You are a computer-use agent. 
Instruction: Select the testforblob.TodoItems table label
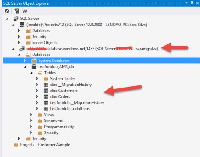tap(70, 109)
